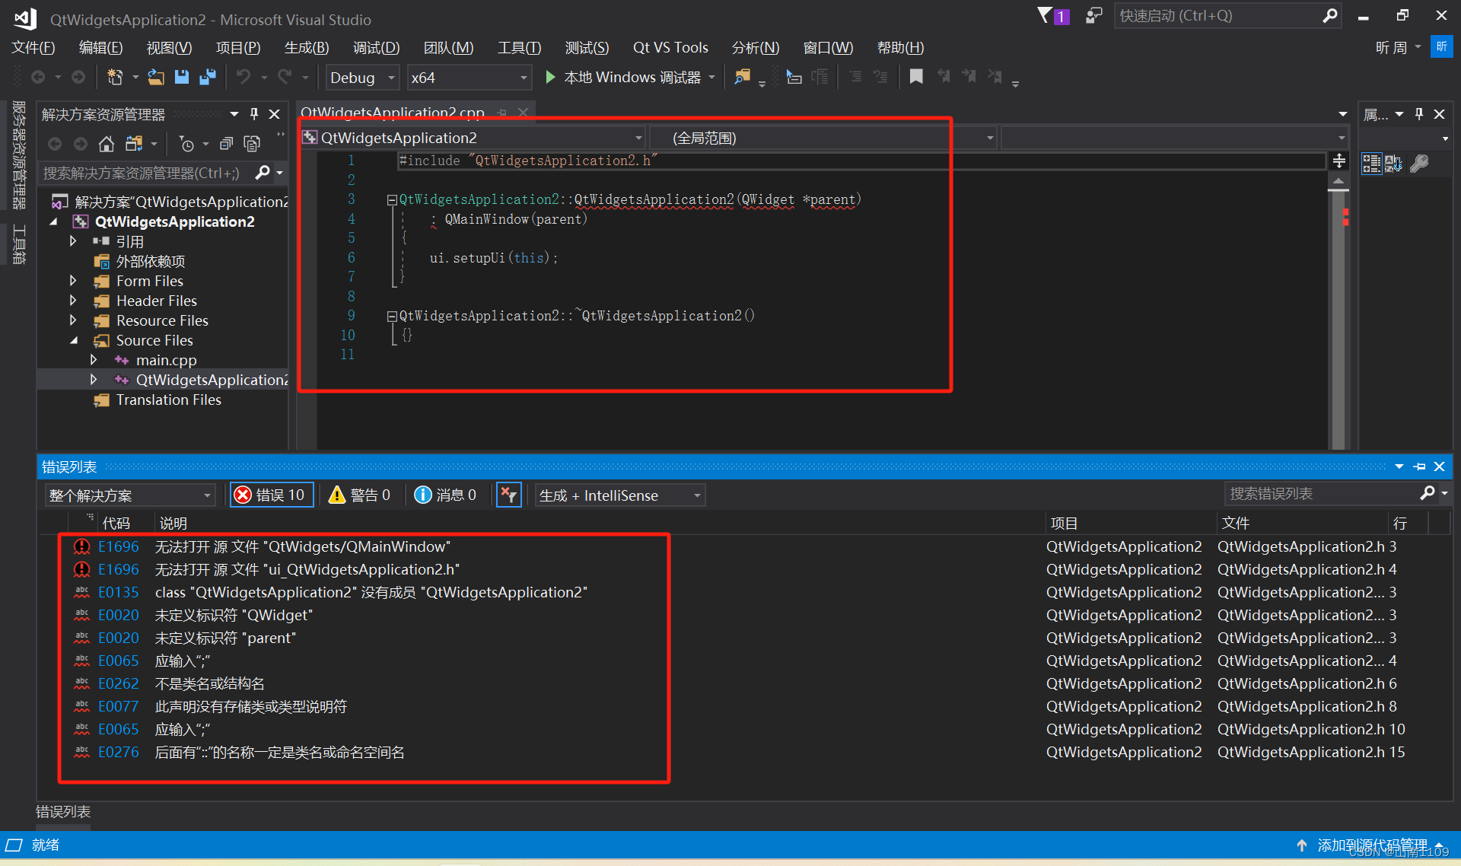Image resolution: width=1461 pixels, height=866 pixels.
Task: Open the 服务器资源管理器 side tab
Action: 18,154
